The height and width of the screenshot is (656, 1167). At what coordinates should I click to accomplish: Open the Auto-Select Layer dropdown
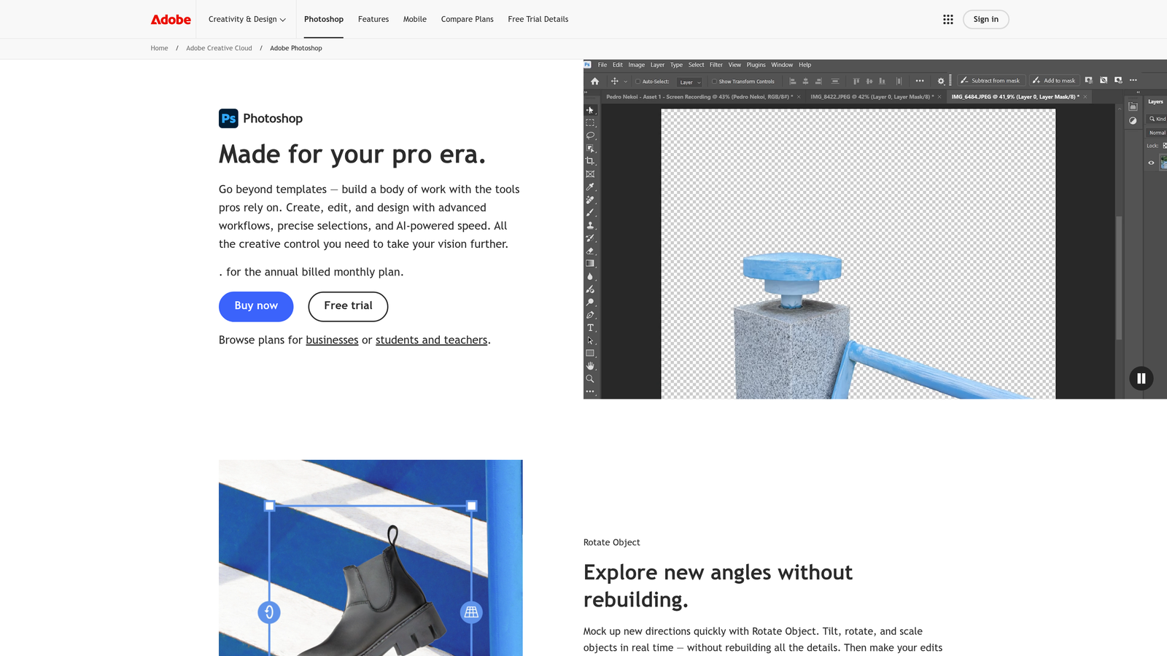tap(689, 82)
